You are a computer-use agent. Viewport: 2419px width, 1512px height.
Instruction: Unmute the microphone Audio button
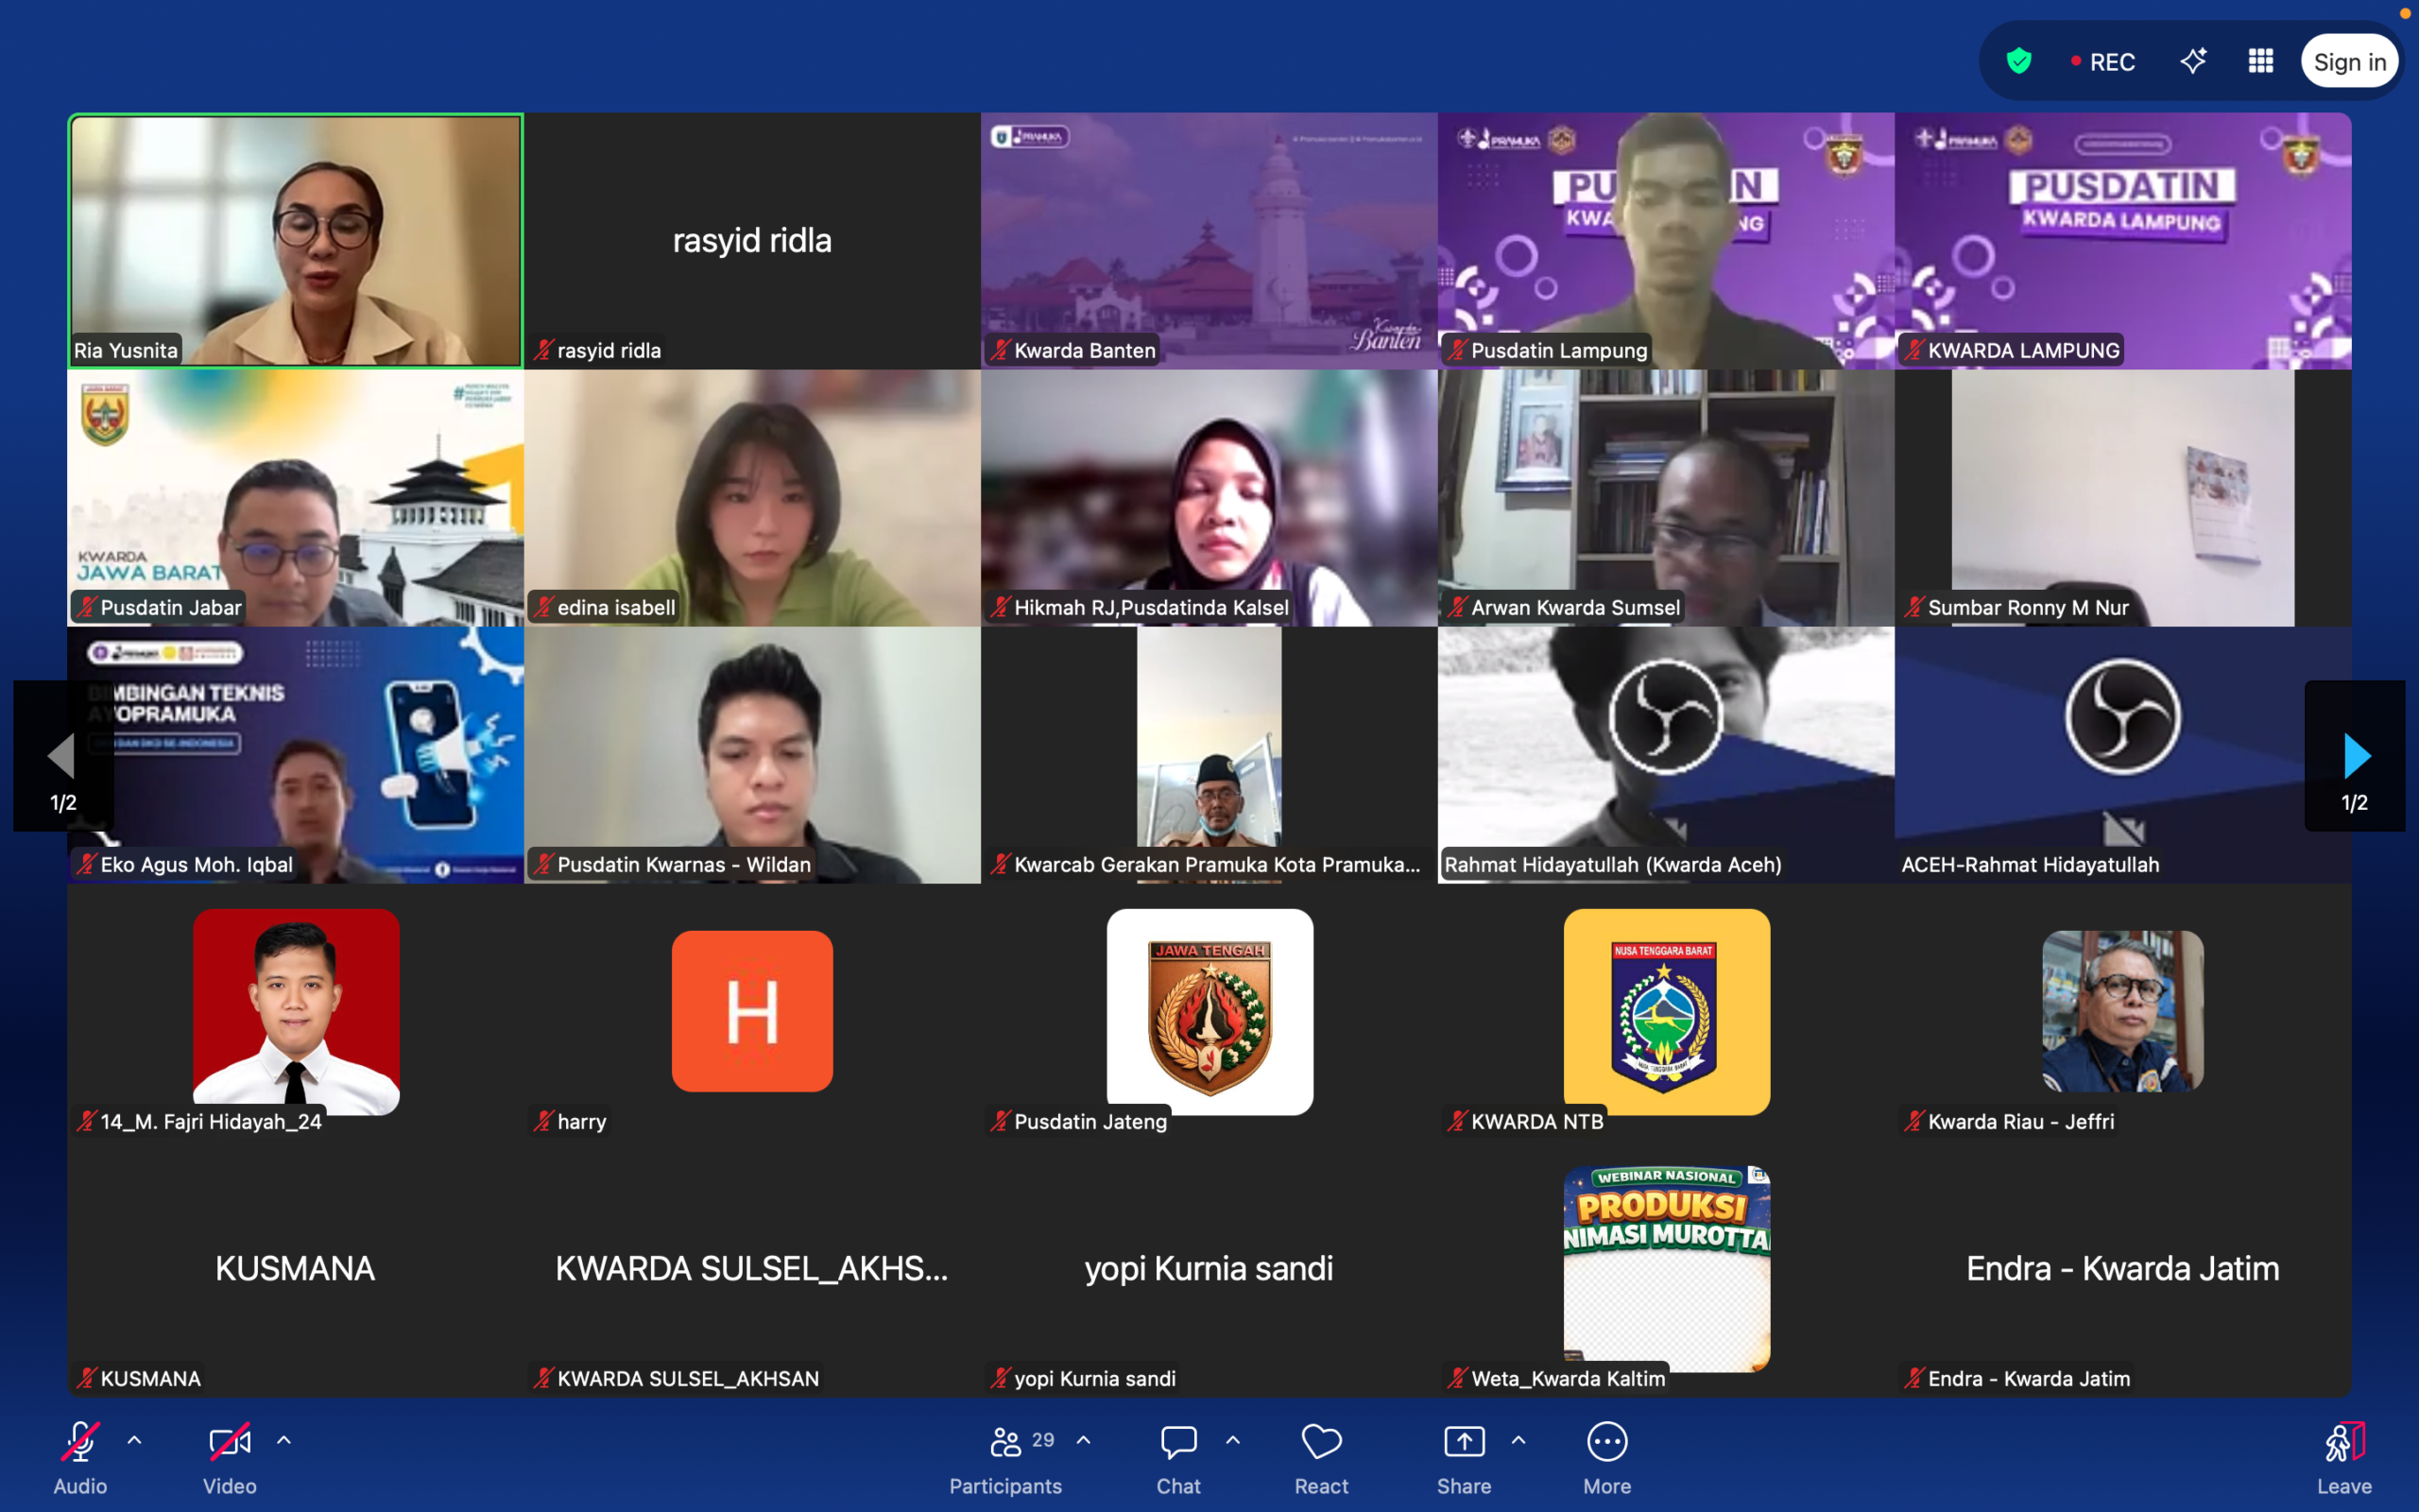(x=80, y=1442)
